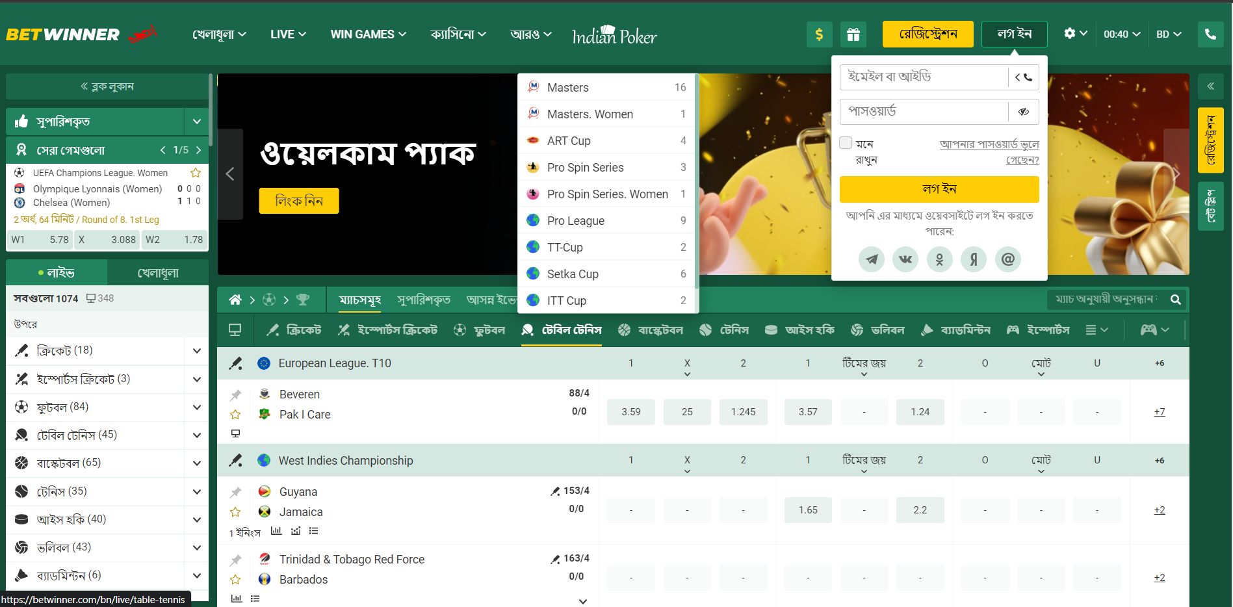Click previous banner slide arrow
This screenshot has width=1233, height=607.
click(230, 174)
